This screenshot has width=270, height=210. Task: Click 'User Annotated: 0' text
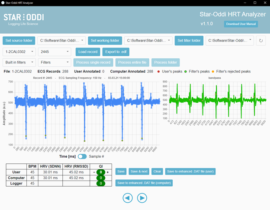pos(89,72)
